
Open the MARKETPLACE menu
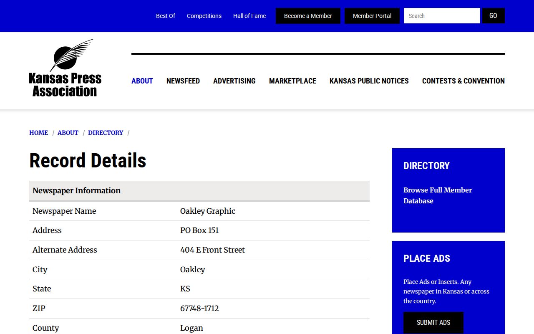click(x=292, y=81)
